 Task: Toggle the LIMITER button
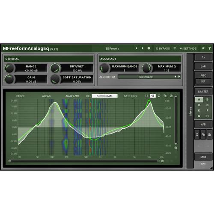203,92
